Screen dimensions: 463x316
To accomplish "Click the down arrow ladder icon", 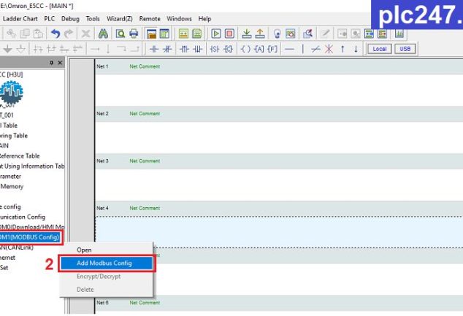I will tap(356, 49).
